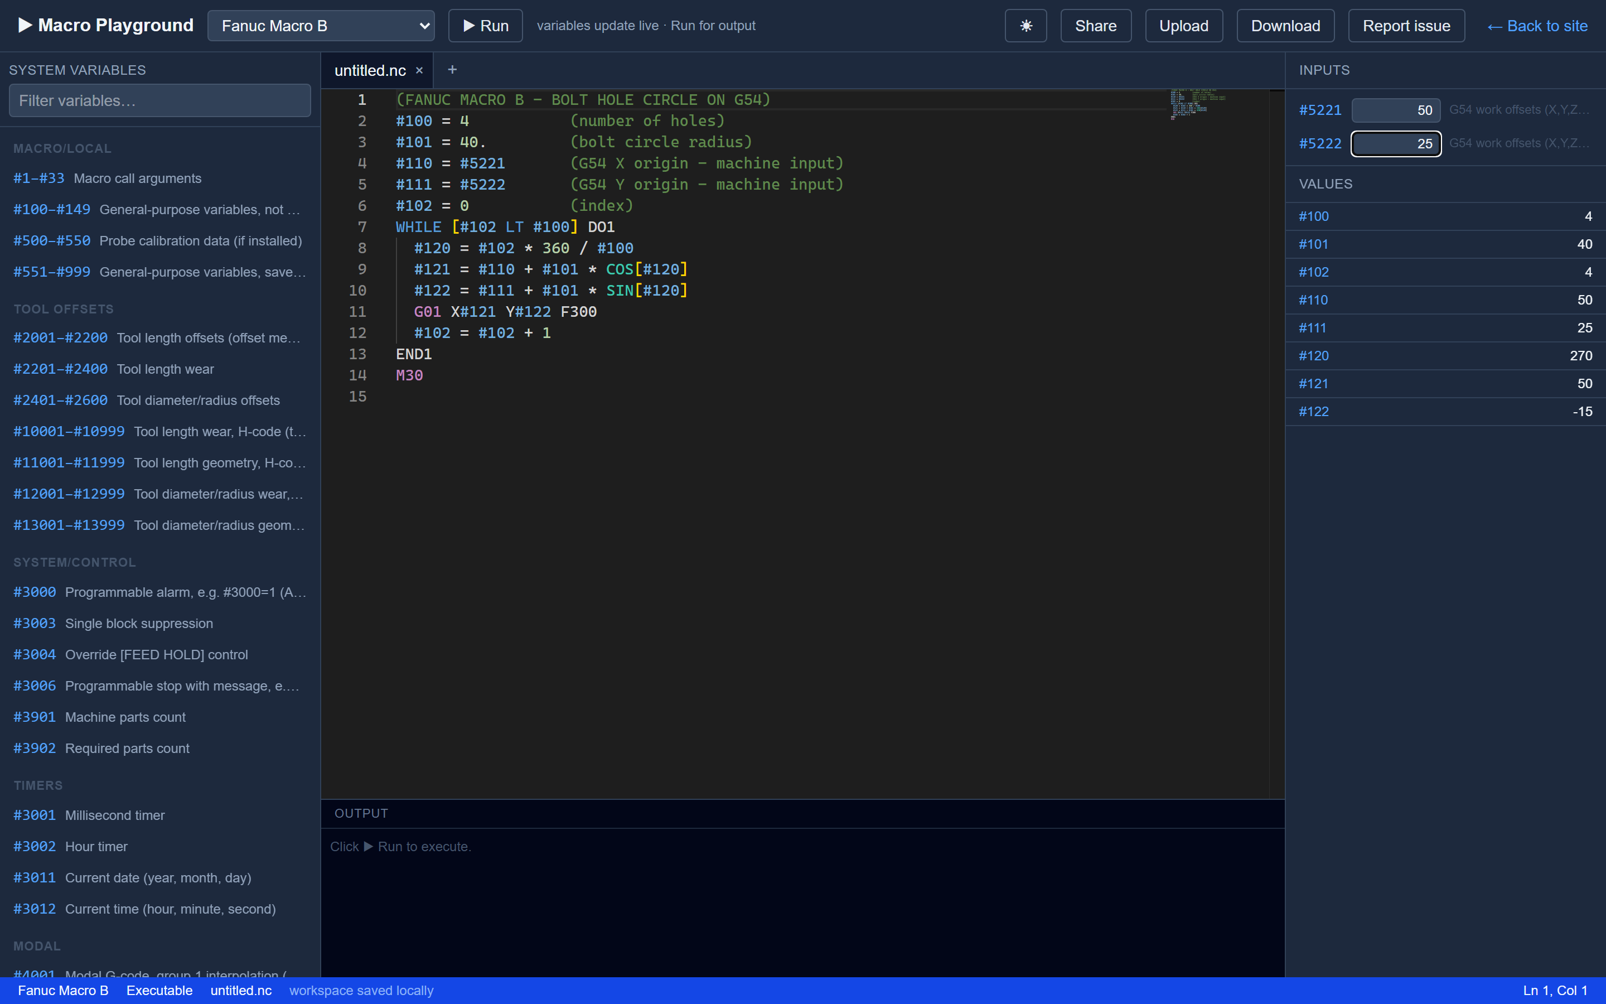Click Fanuc Macro B in status bar

[x=63, y=991]
